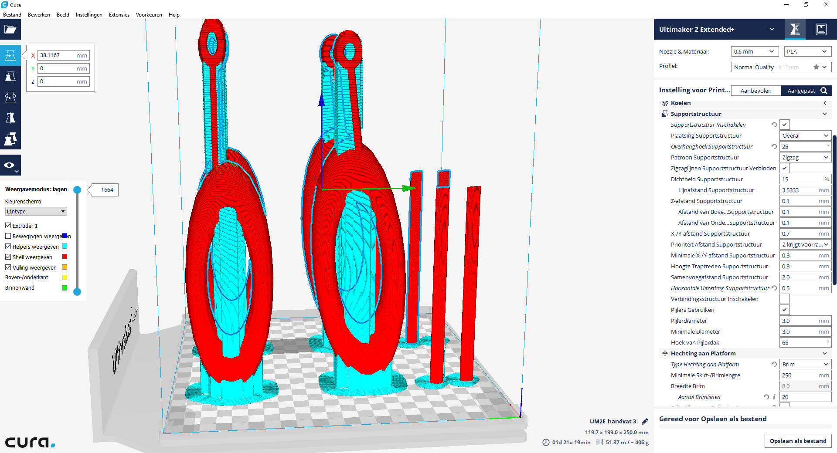Viewport: 837px width, 453px height.
Task: Edit the job name with the pencil icon
Action: coord(645,421)
